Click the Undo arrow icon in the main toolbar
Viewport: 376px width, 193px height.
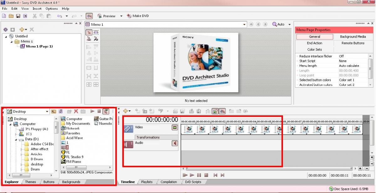click(x=60, y=16)
